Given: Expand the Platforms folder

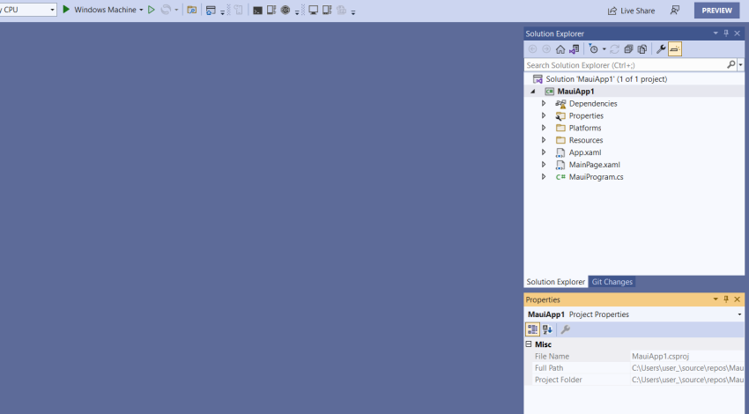Looking at the screenshot, I should pyautogui.click(x=544, y=128).
